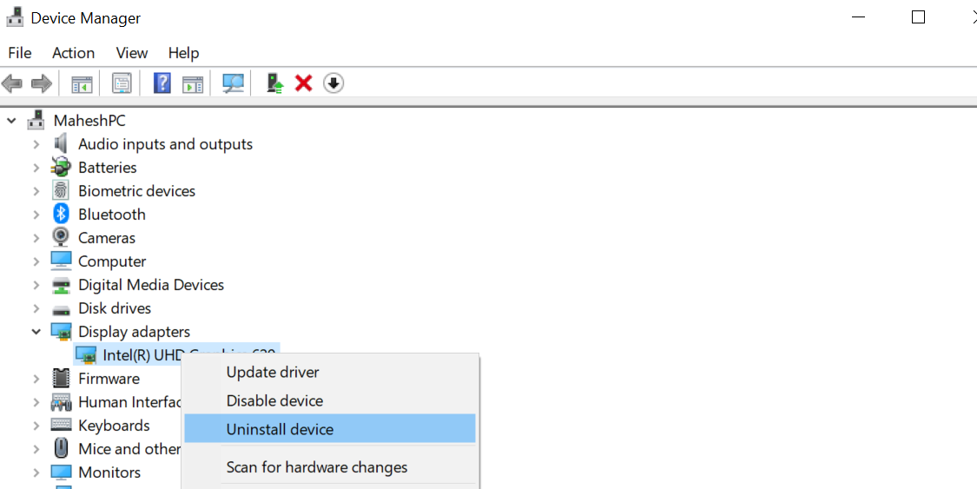Expand the Digital Media Devices node
Screen dimensions: 977x489
36,285
